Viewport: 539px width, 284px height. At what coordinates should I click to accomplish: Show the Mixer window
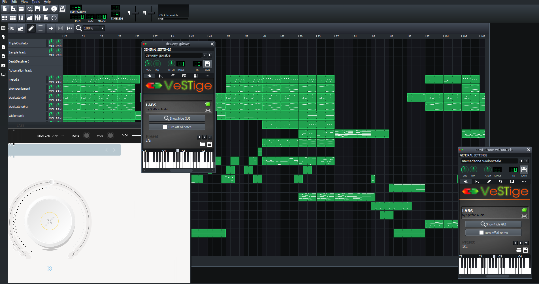(x=38, y=18)
